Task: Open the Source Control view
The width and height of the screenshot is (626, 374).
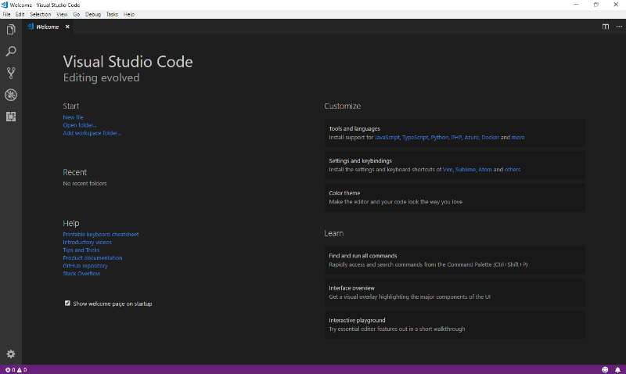Action: pos(11,73)
